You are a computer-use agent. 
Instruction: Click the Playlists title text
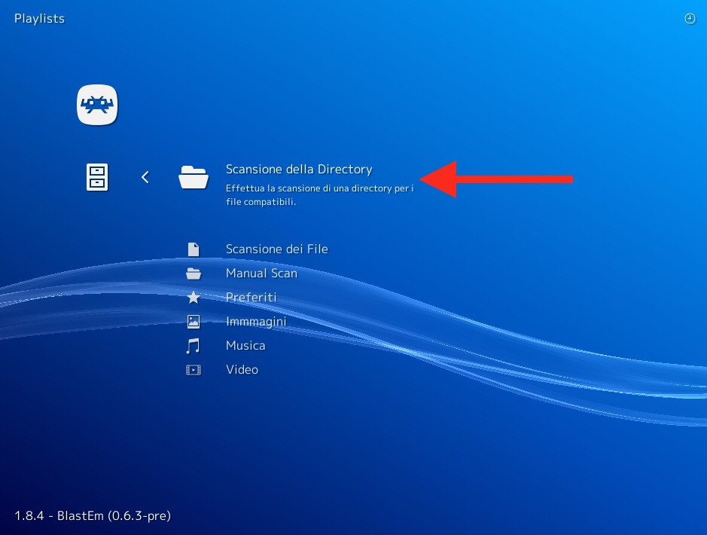tap(39, 19)
